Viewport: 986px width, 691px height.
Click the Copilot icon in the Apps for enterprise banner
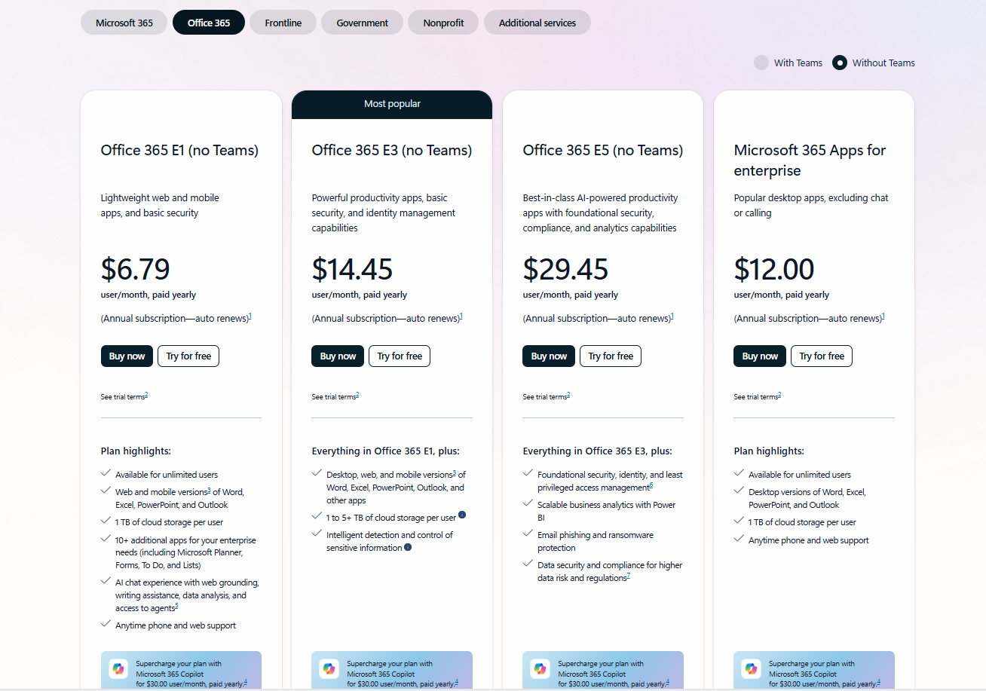(x=751, y=668)
